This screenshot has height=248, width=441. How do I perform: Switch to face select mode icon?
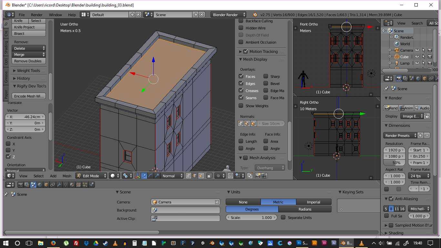coord(201,176)
